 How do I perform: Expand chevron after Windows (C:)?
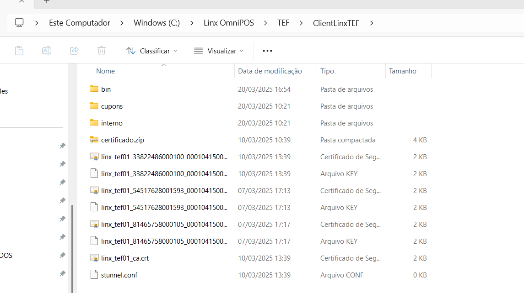[x=192, y=23]
